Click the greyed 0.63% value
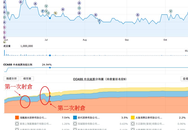 click(124, 124)
